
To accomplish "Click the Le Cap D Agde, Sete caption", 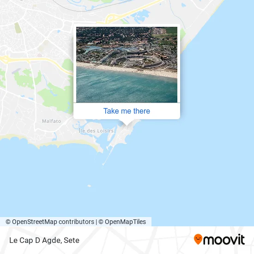I will (x=44, y=241).
